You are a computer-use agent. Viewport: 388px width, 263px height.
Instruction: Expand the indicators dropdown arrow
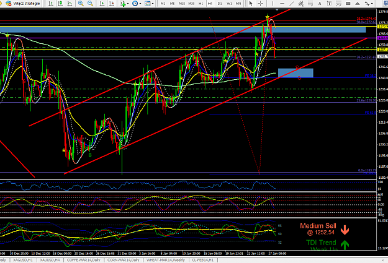click(128, 4)
